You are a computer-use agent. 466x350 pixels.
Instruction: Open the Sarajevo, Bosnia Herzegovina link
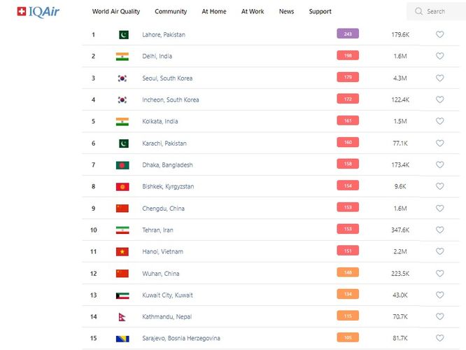pyautogui.click(x=181, y=339)
